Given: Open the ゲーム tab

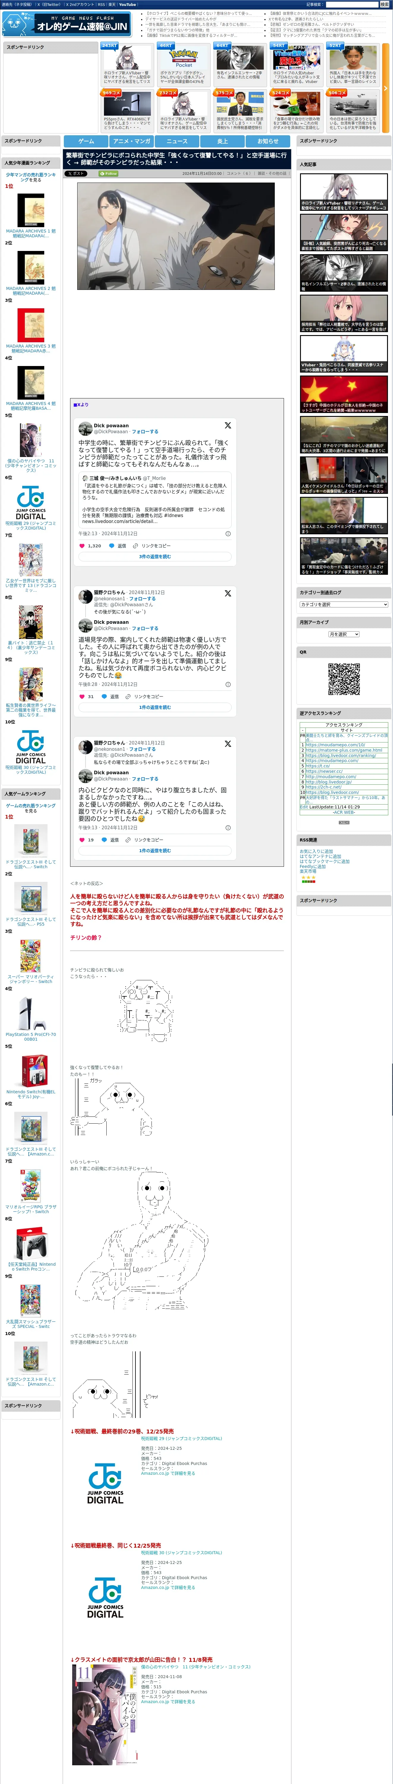Looking at the screenshot, I should [86, 141].
